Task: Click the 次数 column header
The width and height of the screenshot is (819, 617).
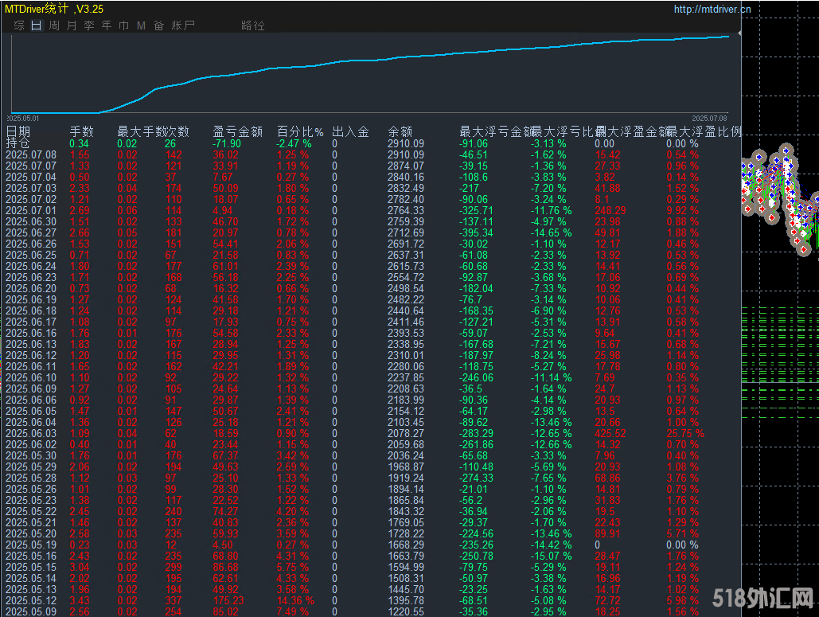Action: [x=177, y=131]
